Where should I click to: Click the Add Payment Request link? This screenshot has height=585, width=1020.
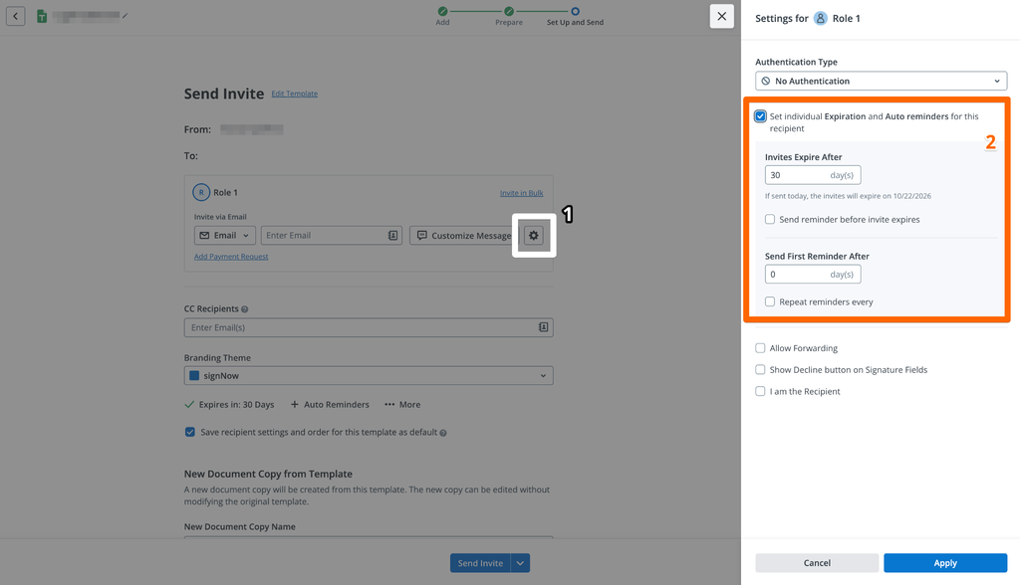click(x=231, y=257)
